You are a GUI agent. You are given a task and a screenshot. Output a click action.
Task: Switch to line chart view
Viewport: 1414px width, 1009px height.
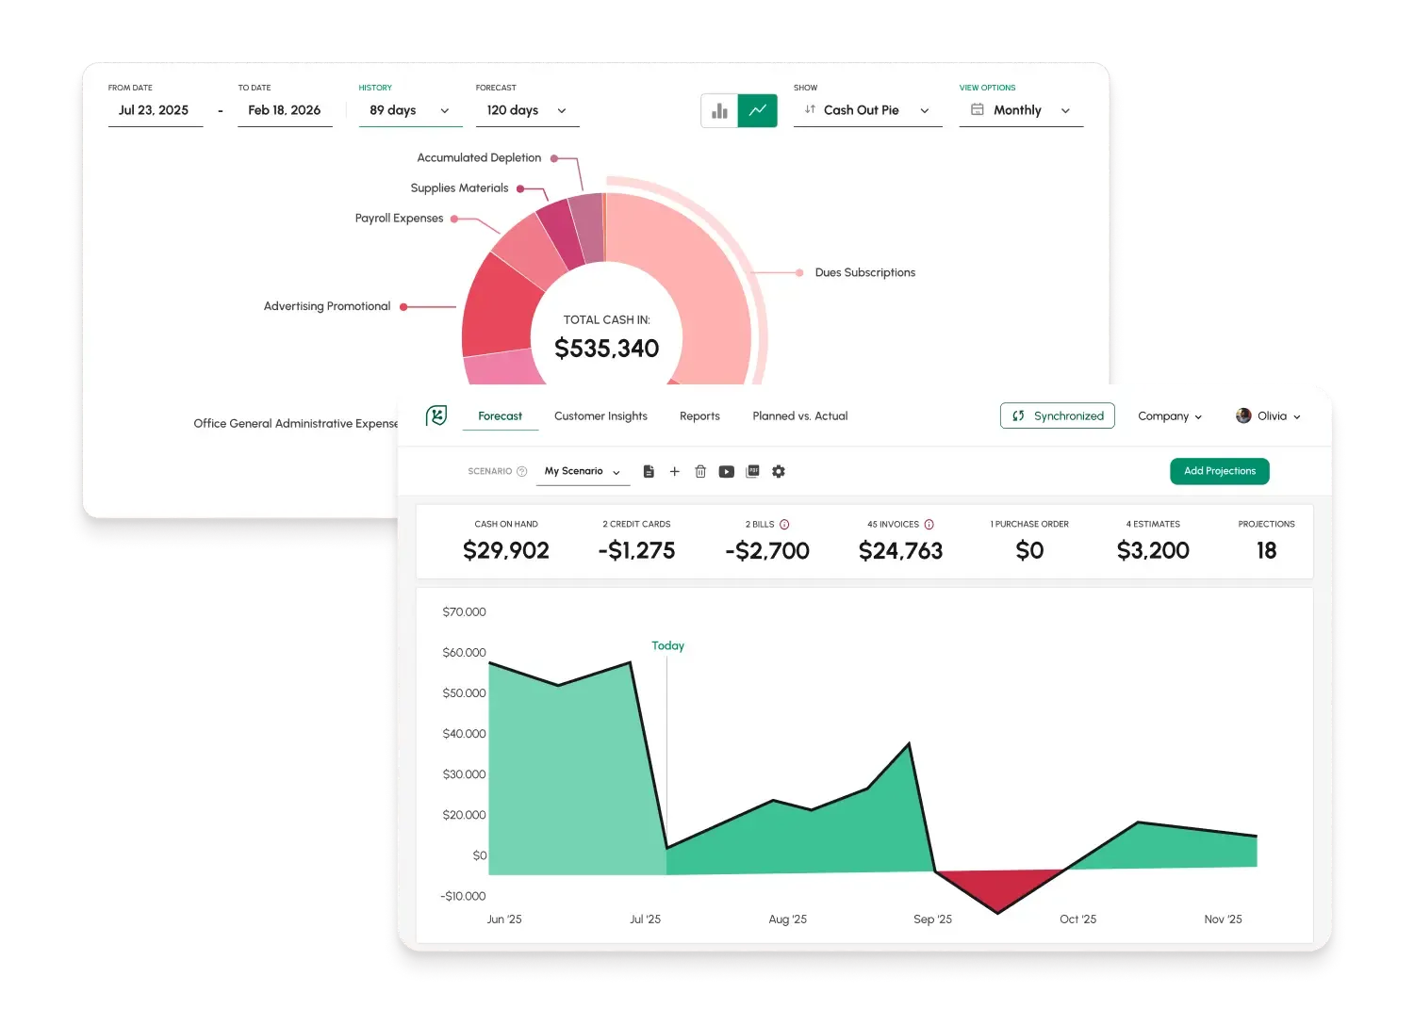(758, 110)
